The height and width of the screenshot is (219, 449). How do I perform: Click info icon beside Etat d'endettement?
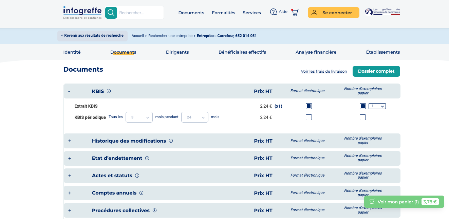(147, 158)
